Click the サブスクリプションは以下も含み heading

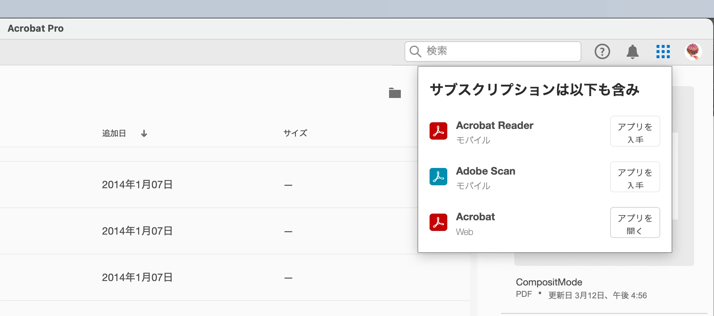(x=535, y=90)
